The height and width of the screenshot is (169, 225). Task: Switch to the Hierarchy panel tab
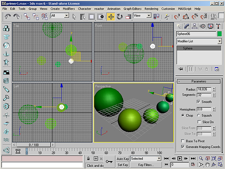pos(195,26)
